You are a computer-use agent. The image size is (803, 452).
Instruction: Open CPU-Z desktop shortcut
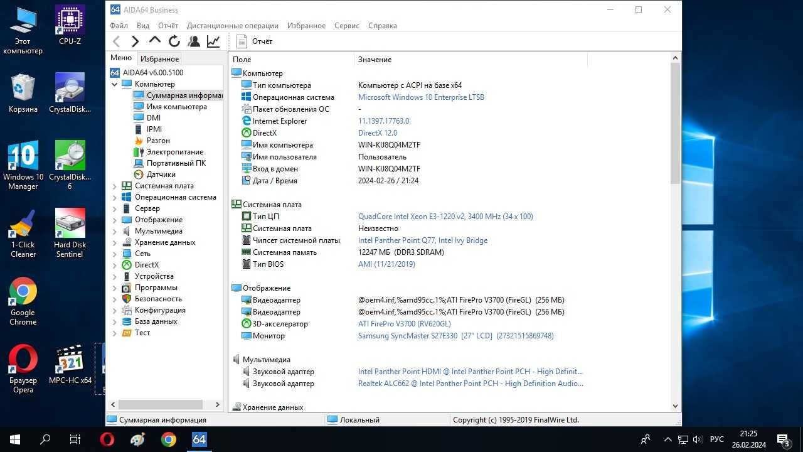70,26
